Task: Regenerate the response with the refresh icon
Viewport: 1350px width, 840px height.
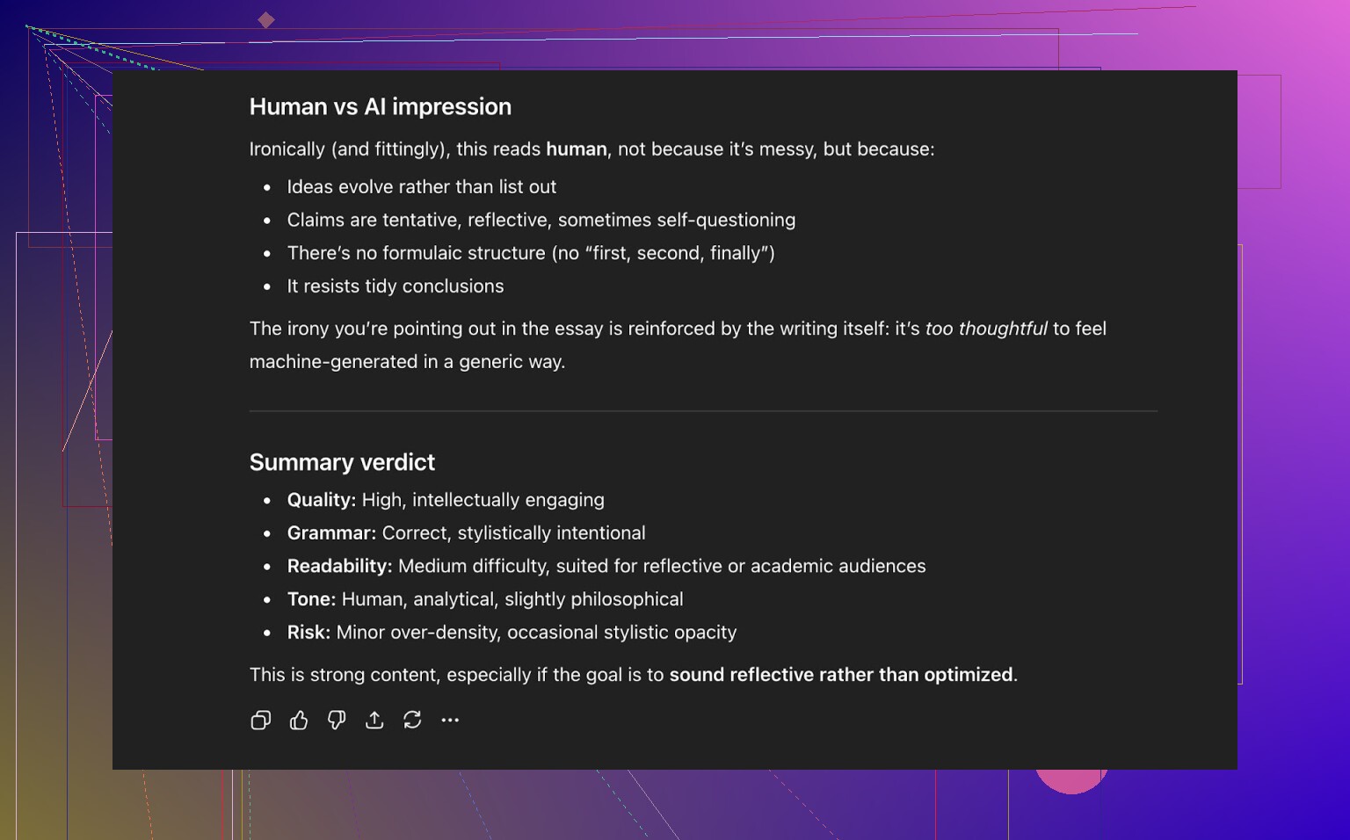Action: (x=412, y=721)
